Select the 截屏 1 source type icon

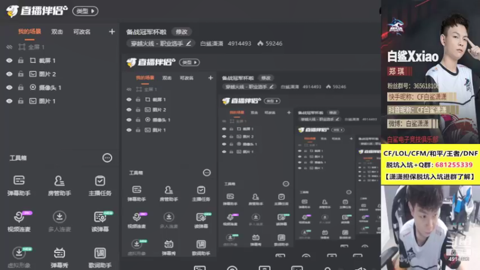33,61
